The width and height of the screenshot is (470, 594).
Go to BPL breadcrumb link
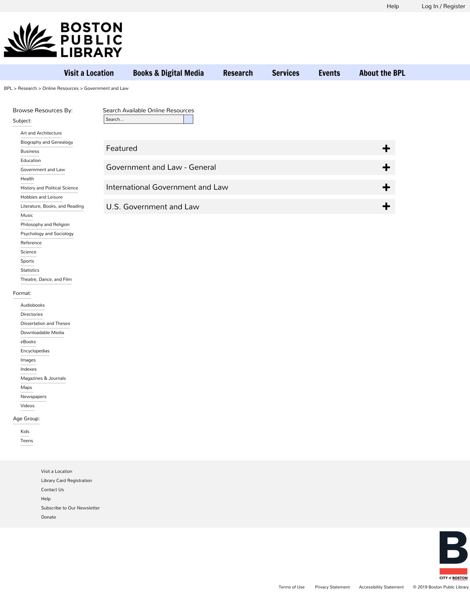pyautogui.click(x=8, y=88)
